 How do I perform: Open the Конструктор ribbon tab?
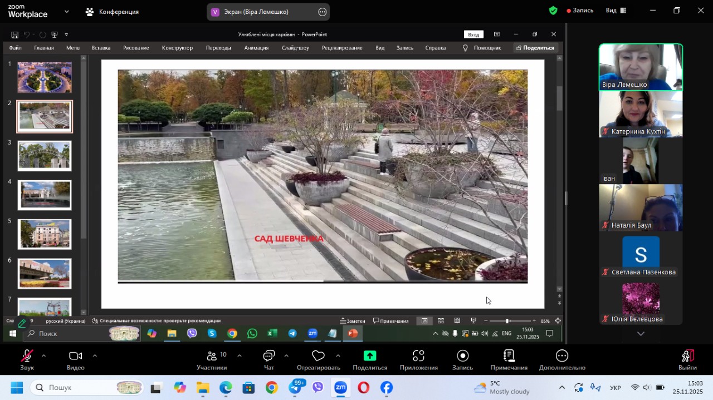click(x=177, y=48)
